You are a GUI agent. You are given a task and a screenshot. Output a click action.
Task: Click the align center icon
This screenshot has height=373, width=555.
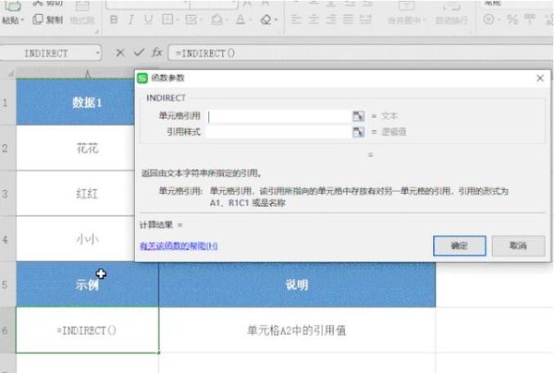tap(314, 19)
